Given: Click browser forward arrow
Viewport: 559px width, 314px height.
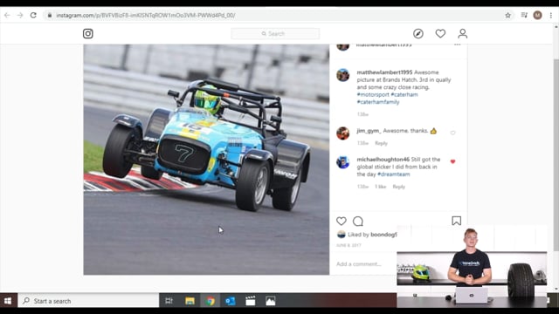Looking at the screenshot, I should (x=20, y=16).
